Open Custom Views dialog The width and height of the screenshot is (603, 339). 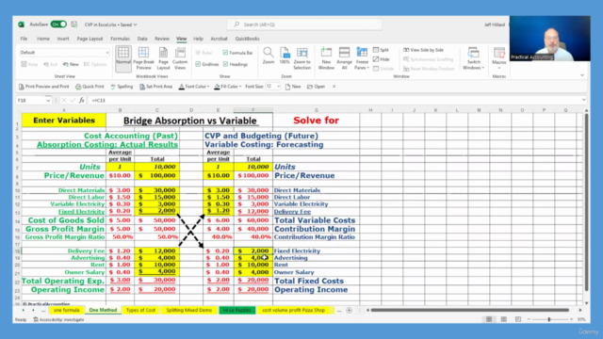coord(180,58)
